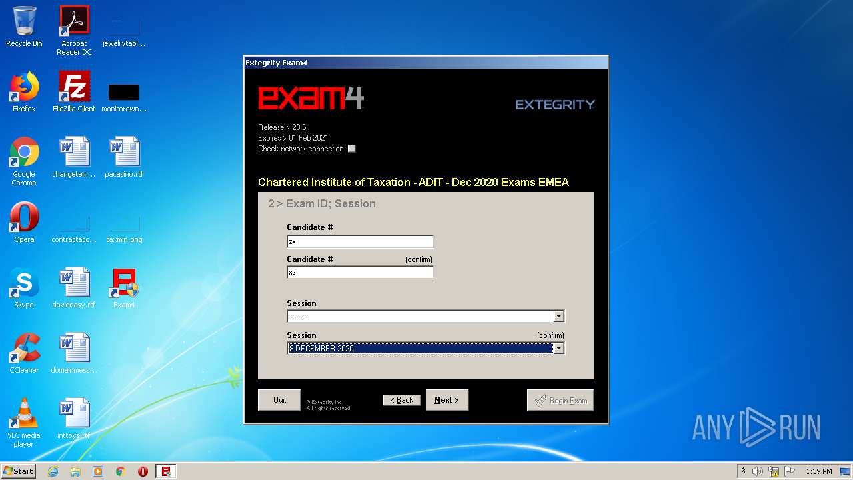This screenshot has height=480, width=853.
Task: Select the pacasino.rtf document
Action: (x=124, y=157)
